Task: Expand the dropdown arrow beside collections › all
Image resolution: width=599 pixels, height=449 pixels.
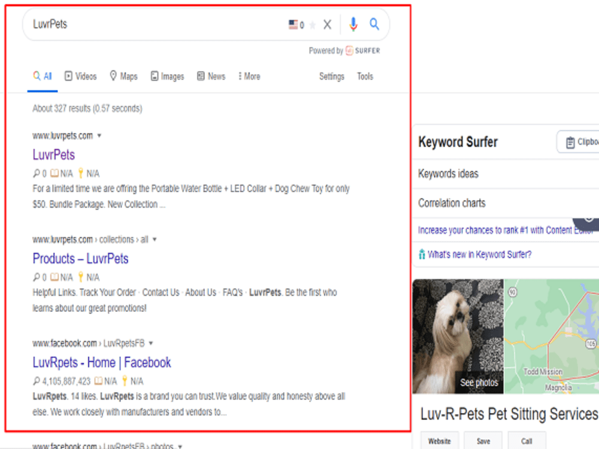Action: click(x=155, y=239)
